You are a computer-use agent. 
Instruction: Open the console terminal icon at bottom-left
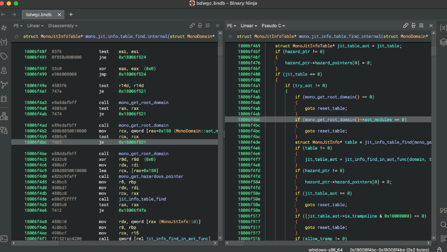4,239
